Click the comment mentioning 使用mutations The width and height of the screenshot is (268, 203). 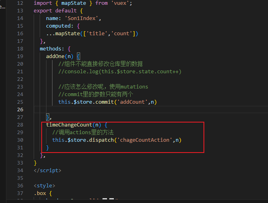[x=103, y=87]
